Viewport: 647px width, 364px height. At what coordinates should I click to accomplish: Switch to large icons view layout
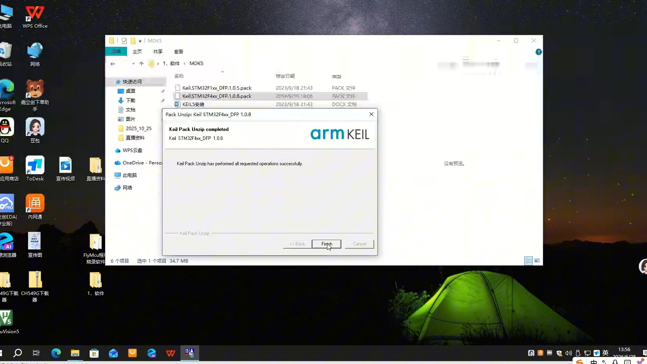[x=537, y=261]
